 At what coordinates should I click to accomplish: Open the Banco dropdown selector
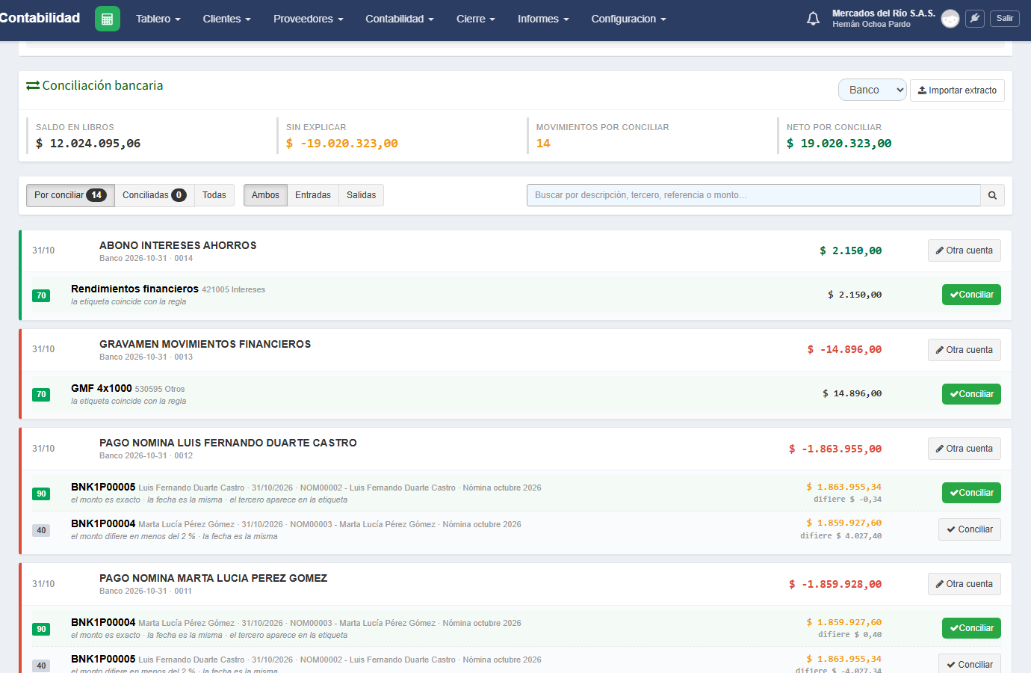(x=873, y=90)
